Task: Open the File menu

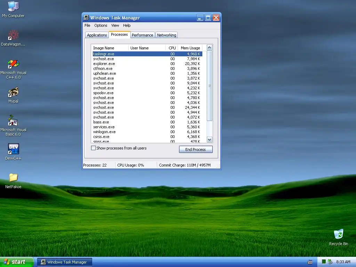Action: [87, 25]
